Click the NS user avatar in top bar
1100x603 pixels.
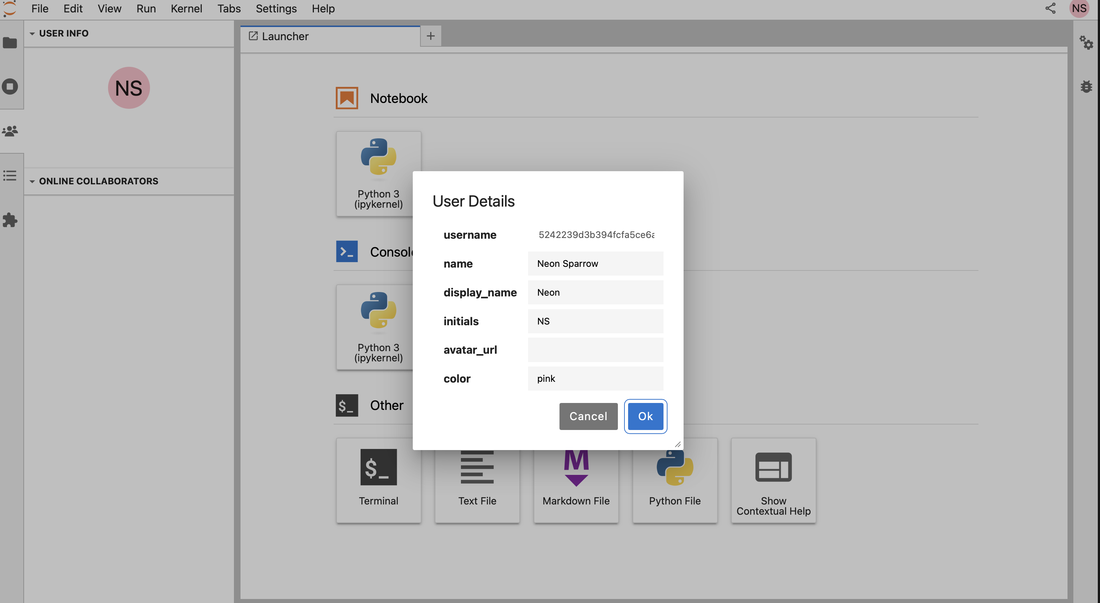(x=1078, y=8)
